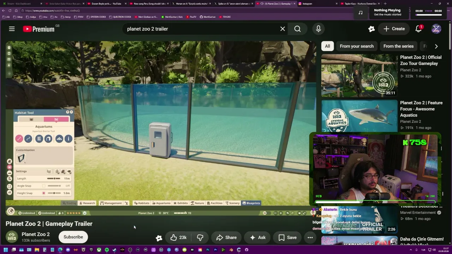Select the barrier panel placement tool
This screenshot has width=452, height=254.
pos(39,139)
